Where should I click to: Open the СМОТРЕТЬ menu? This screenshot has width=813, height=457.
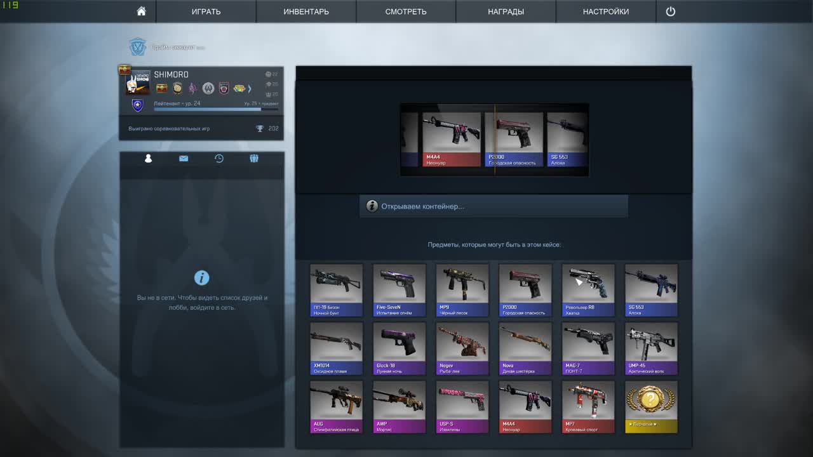[406, 11]
